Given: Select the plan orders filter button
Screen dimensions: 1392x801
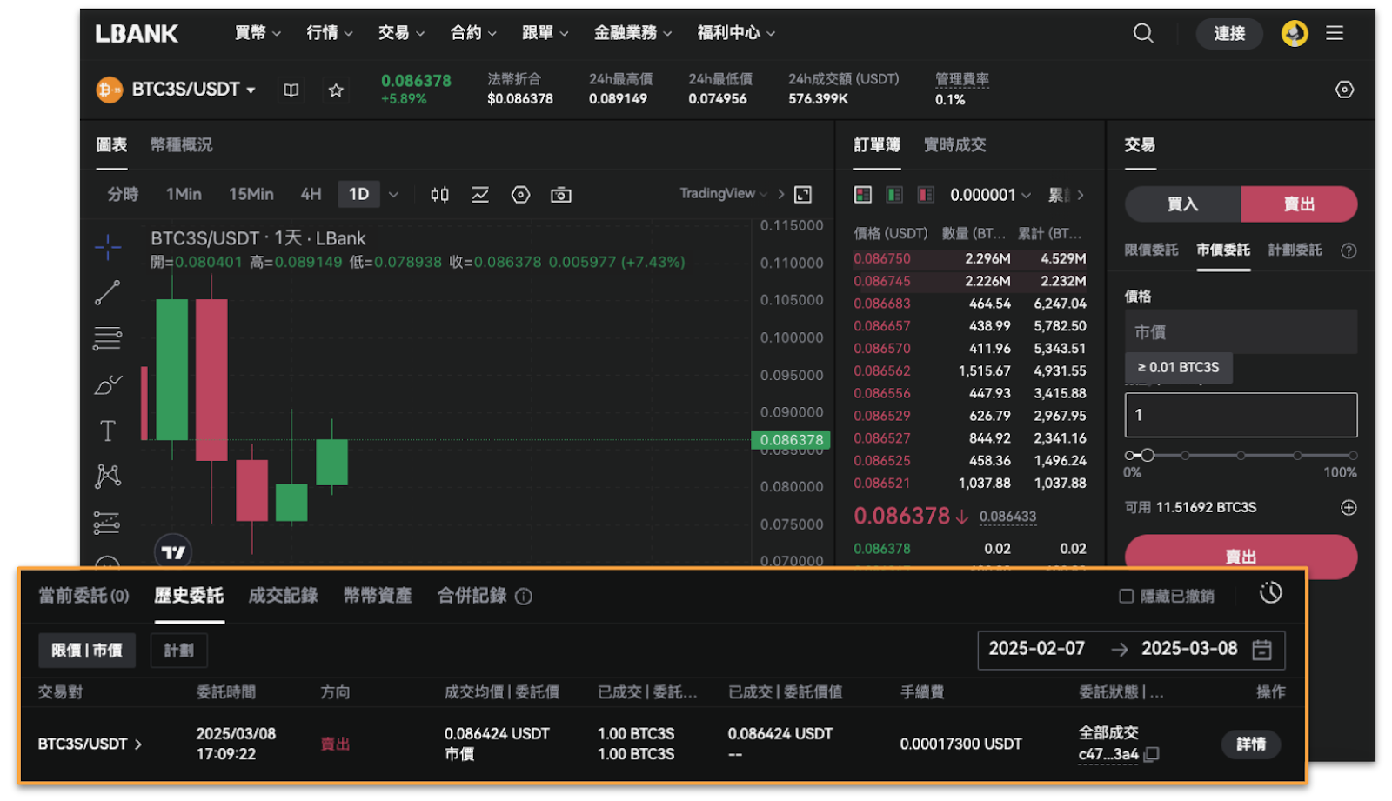Looking at the screenshot, I should point(179,651).
